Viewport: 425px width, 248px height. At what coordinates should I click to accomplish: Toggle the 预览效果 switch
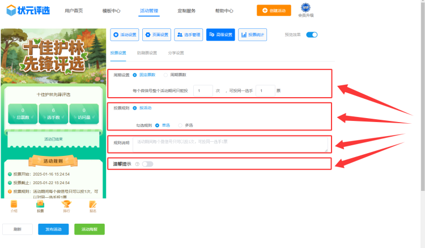coord(312,34)
